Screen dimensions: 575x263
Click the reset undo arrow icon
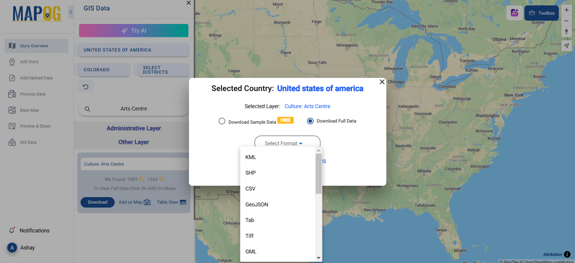(x=85, y=87)
